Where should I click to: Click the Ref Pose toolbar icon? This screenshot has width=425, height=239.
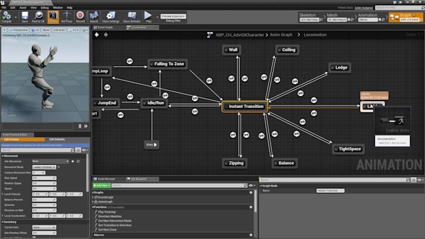click(67, 17)
